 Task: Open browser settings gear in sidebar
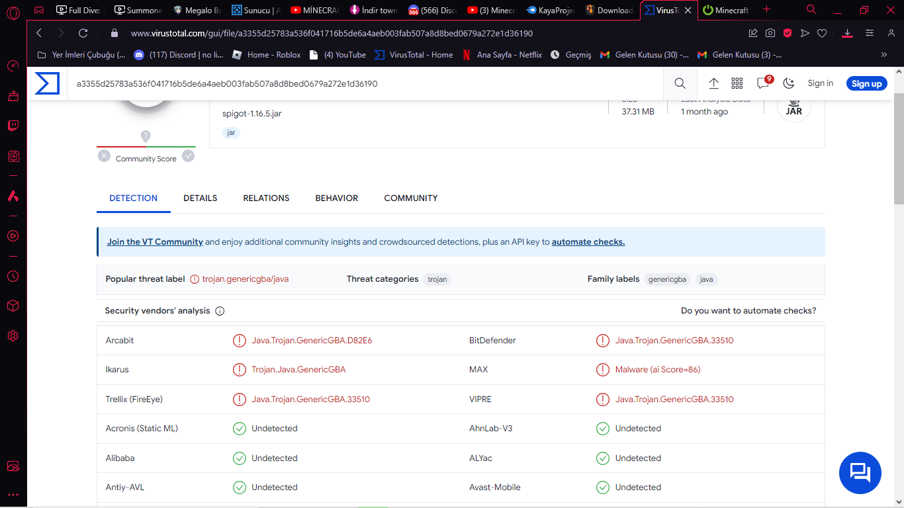pyautogui.click(x=13, y=336)
